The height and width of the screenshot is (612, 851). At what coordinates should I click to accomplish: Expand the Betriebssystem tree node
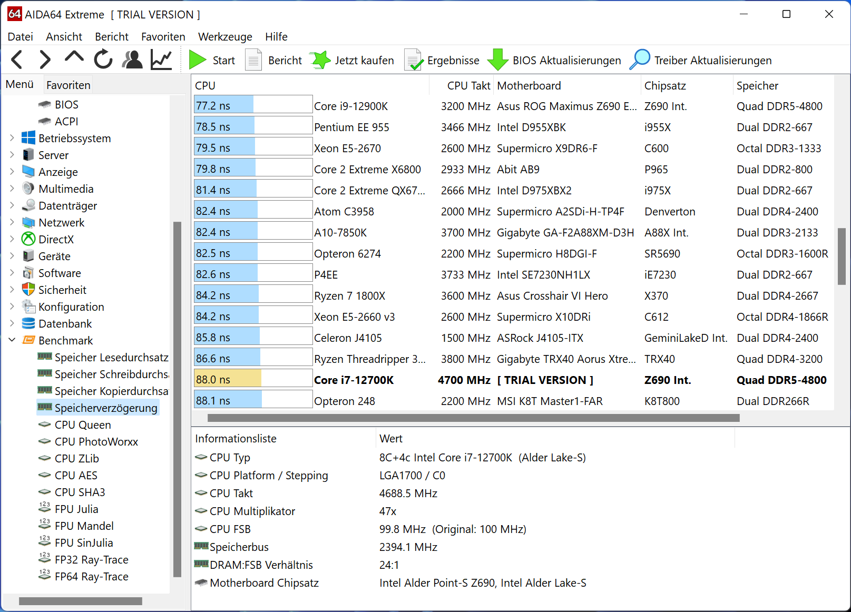click(x=12, y=138)
